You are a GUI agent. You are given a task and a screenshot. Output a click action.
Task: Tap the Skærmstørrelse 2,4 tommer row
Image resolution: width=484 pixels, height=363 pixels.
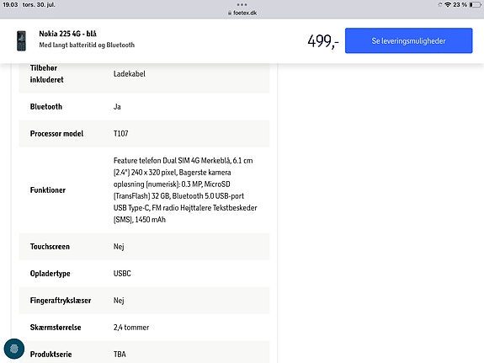click(x=144, y=327)
